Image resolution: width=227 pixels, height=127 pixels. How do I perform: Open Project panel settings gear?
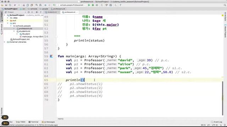(x=37, y=12)
